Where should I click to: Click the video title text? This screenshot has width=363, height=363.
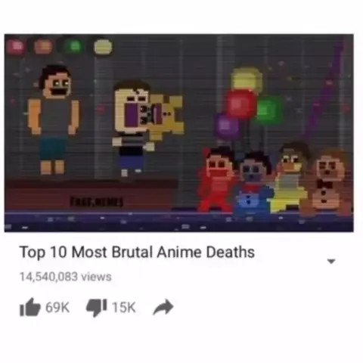coord(137,252)
